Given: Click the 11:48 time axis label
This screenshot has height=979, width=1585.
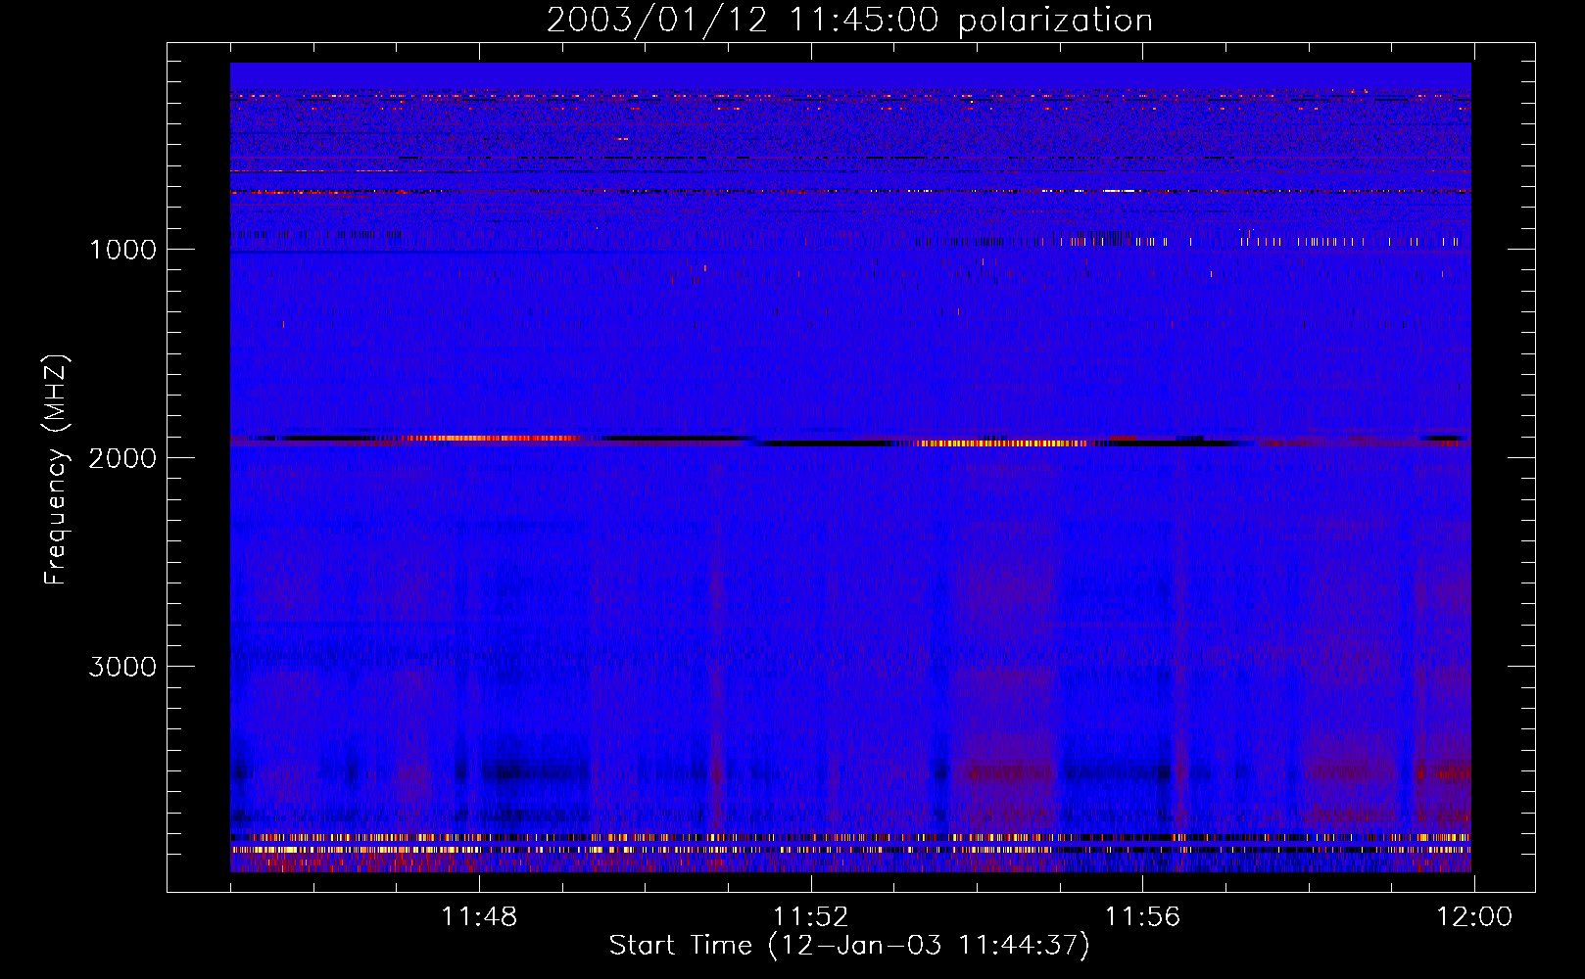Looking at the screenshot, I should click(x=479, y=917).
